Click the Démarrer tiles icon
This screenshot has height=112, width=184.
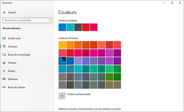4,79
